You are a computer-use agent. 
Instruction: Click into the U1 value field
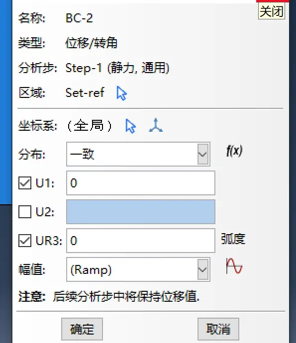(x=141, y=183)
